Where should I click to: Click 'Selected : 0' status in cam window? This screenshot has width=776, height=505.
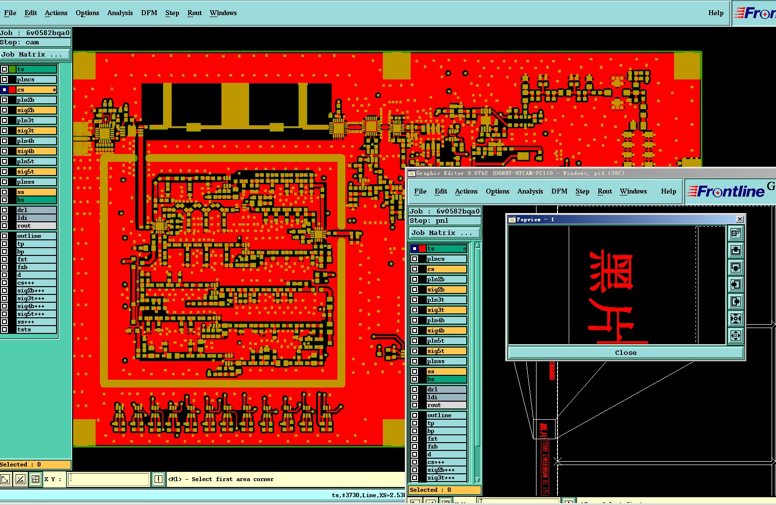[35, 465]
